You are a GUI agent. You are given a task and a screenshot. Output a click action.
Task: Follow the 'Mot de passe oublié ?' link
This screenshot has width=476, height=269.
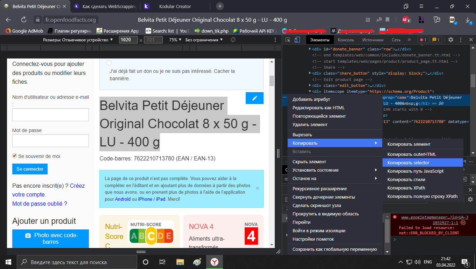[40, 204]
